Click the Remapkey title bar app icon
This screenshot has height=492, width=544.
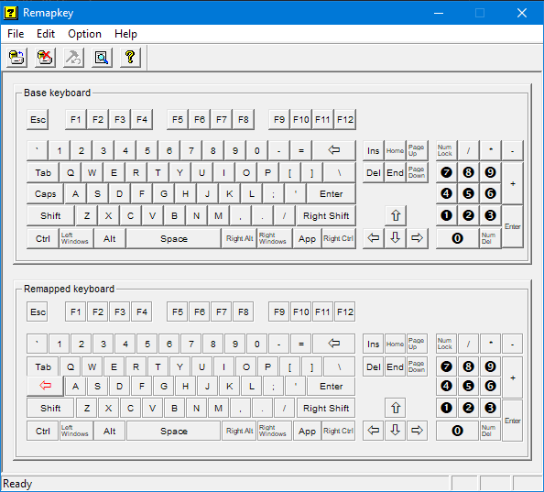click(10, 13)
